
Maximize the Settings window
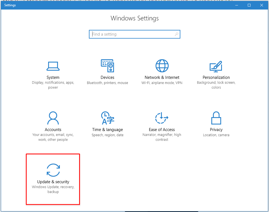(x=249, y=5)
